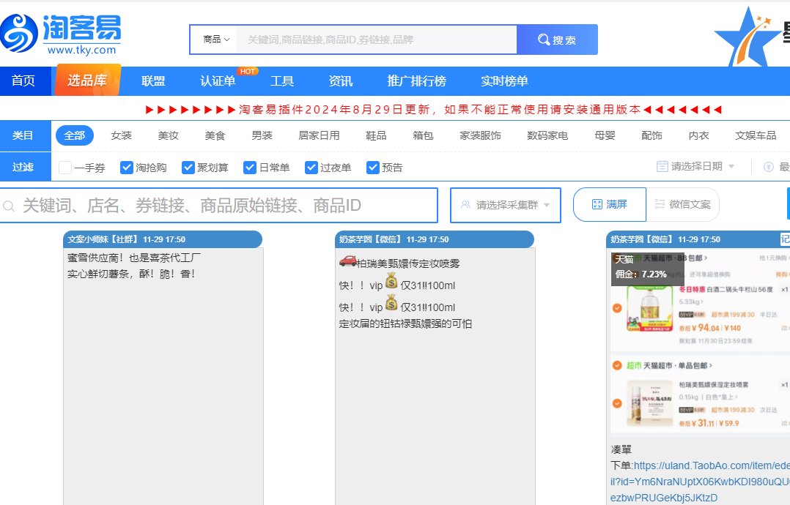Click the red car emoji in message
The height and width of the screenshot is (505, 790).
[347, 261]
